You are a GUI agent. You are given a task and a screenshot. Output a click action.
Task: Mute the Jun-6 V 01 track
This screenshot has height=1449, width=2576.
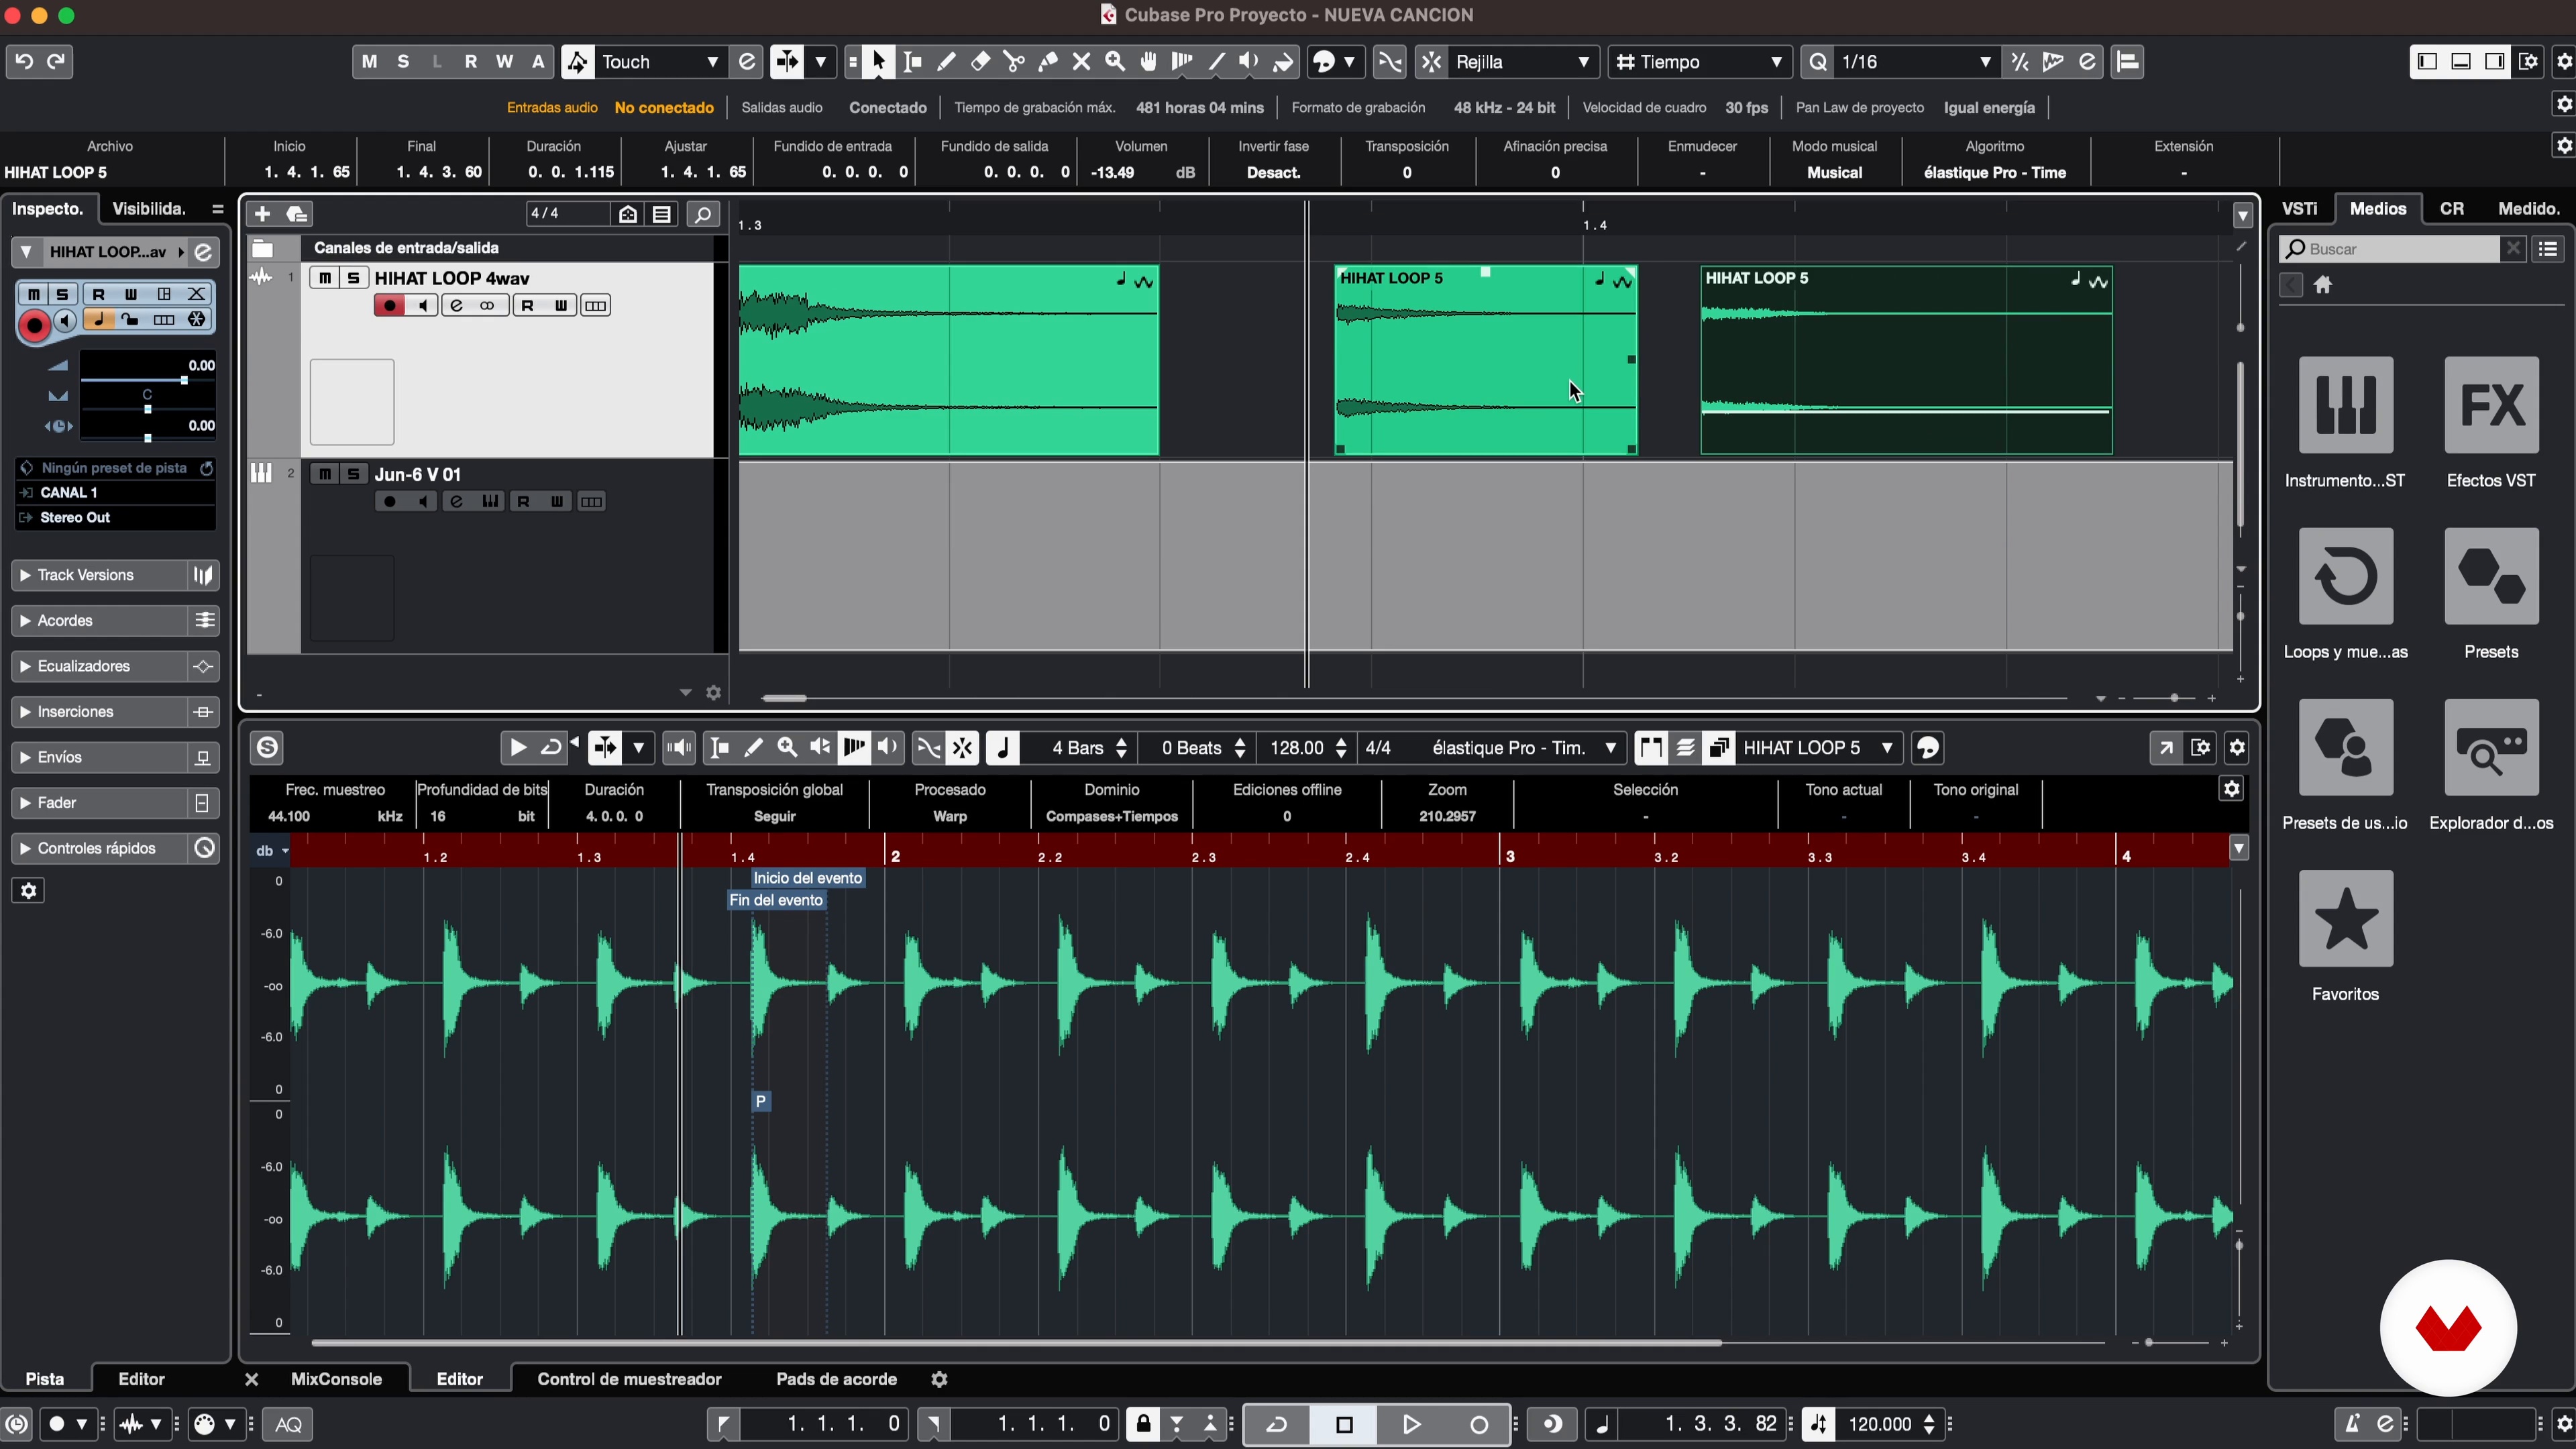pyautogui.click(x=325, y=474)
